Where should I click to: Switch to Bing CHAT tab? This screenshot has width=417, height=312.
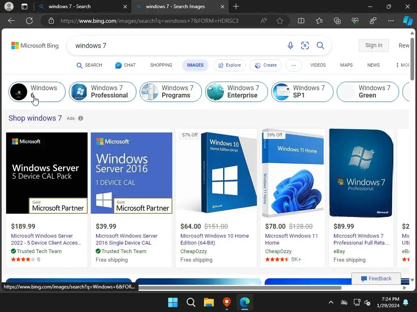[125, 65]
